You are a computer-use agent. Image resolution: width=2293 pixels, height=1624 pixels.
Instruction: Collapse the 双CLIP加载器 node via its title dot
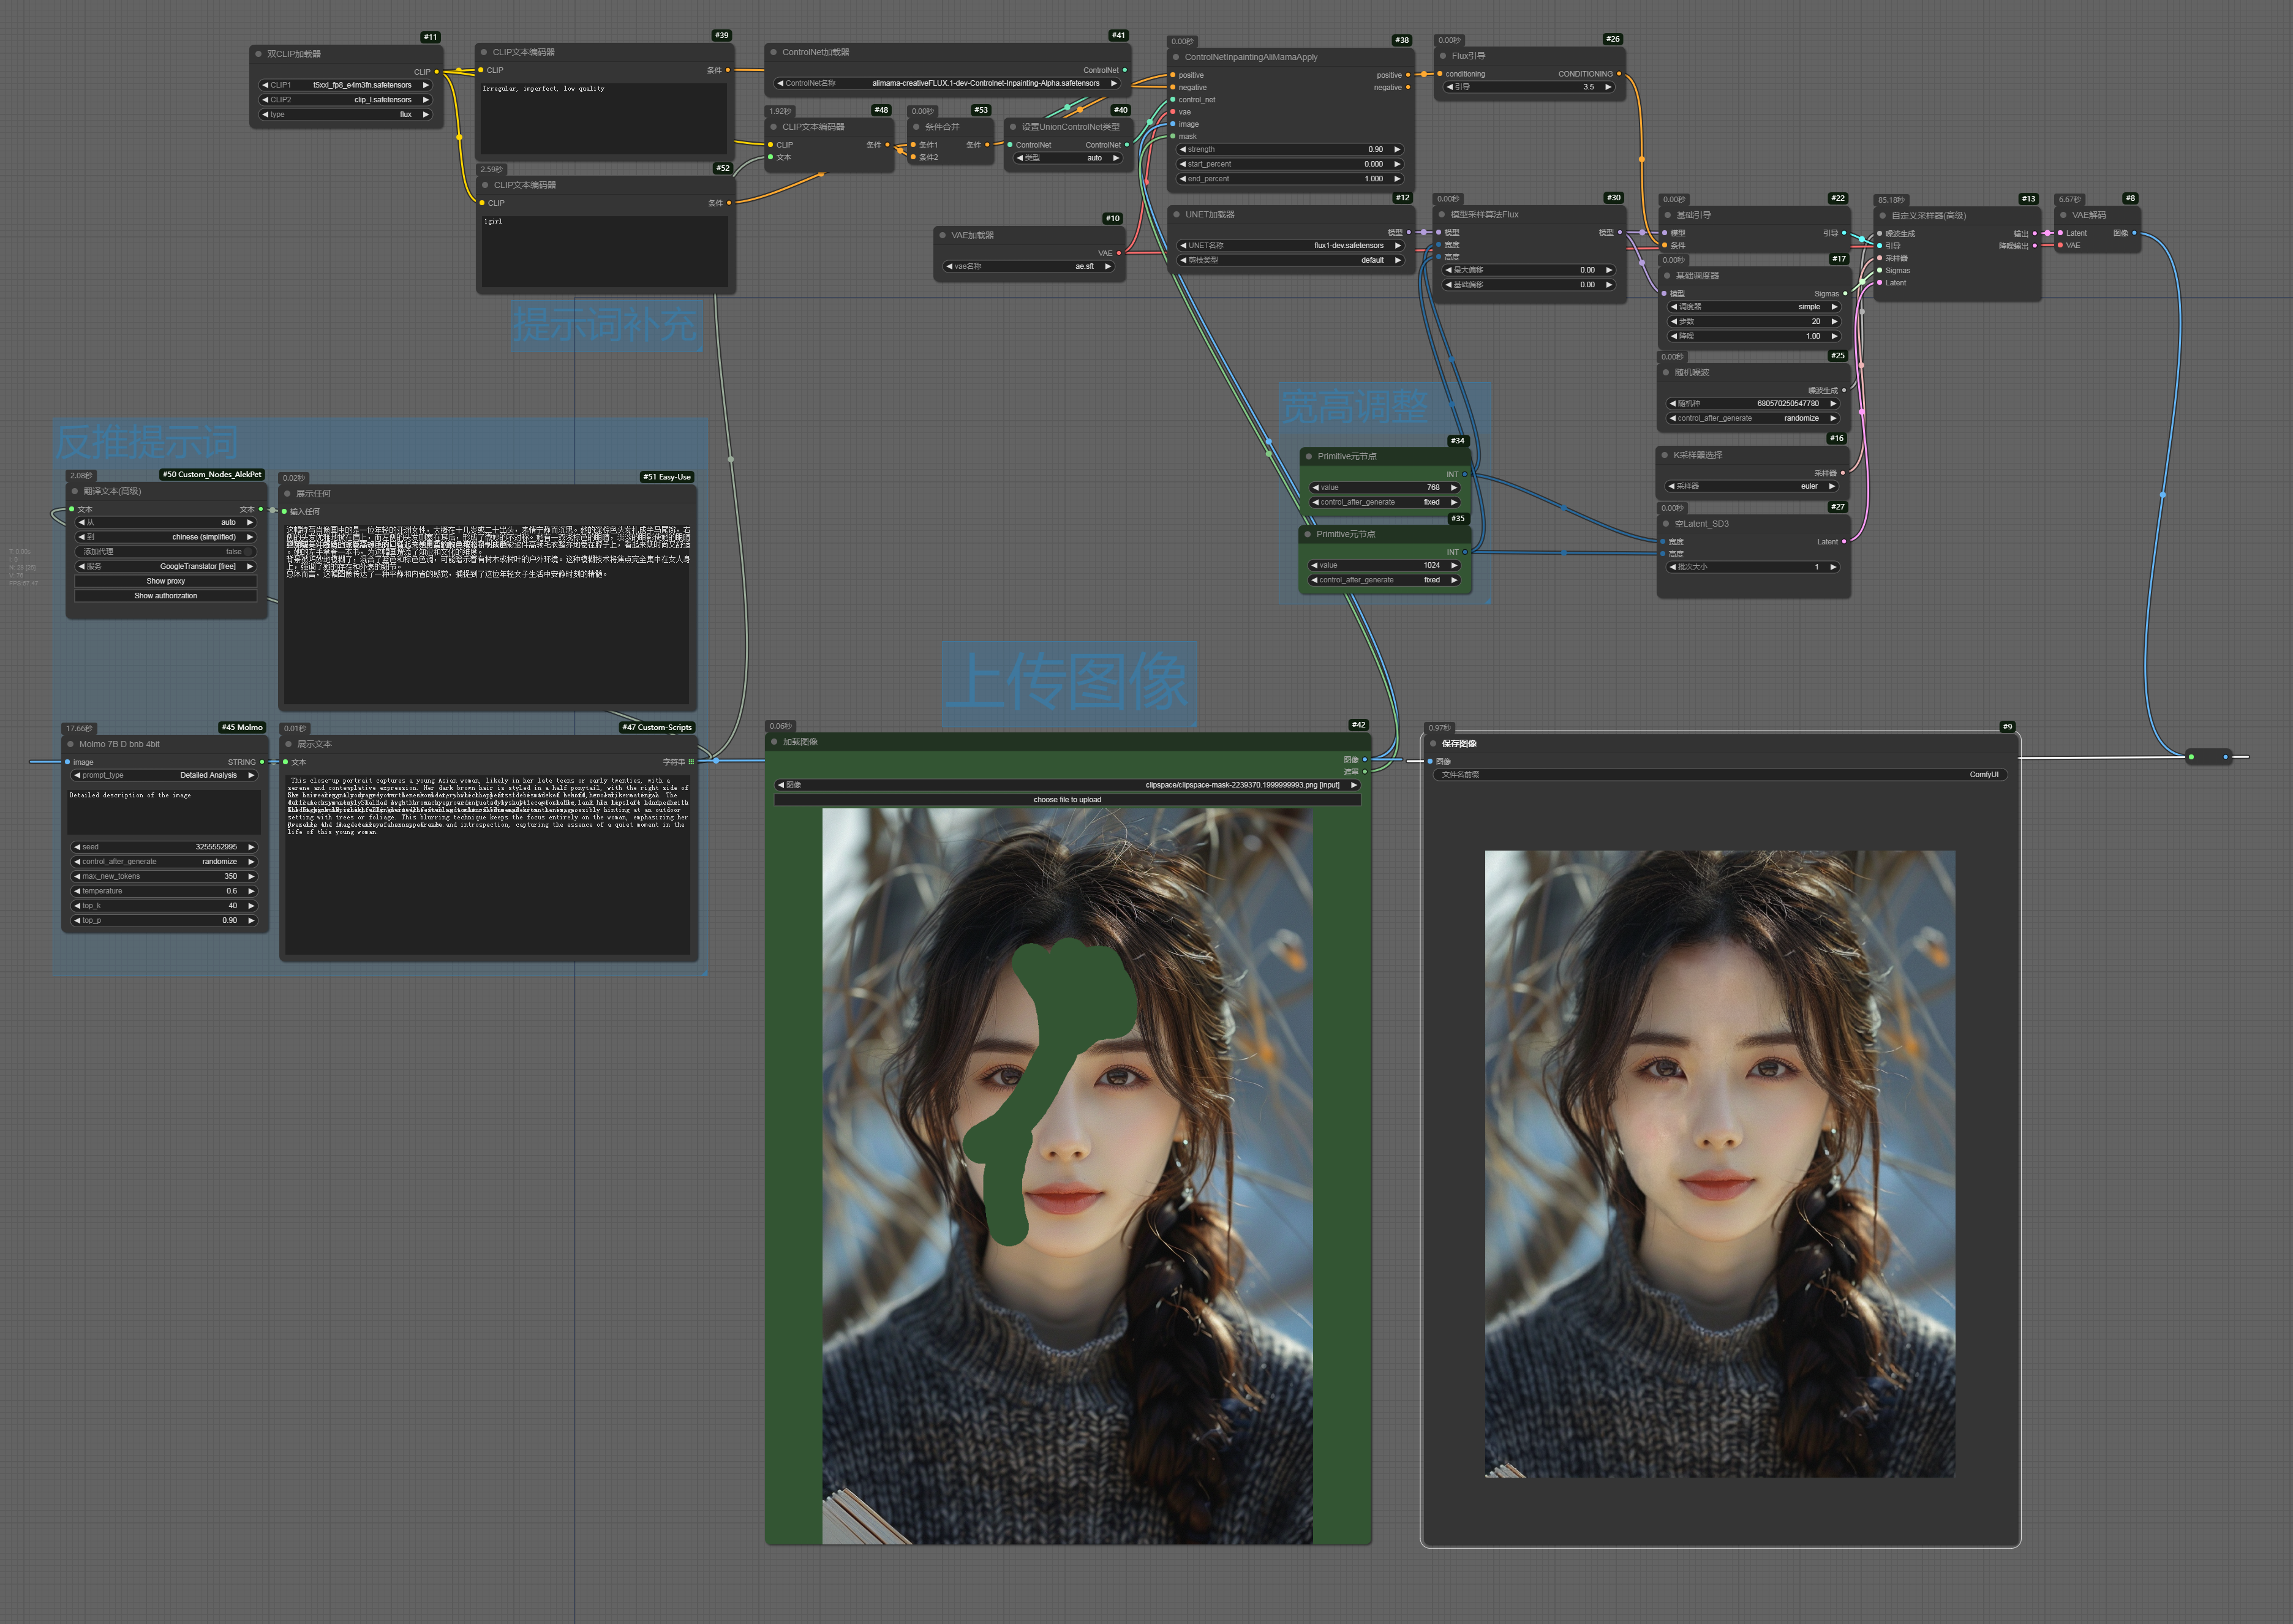pos(258,54)
